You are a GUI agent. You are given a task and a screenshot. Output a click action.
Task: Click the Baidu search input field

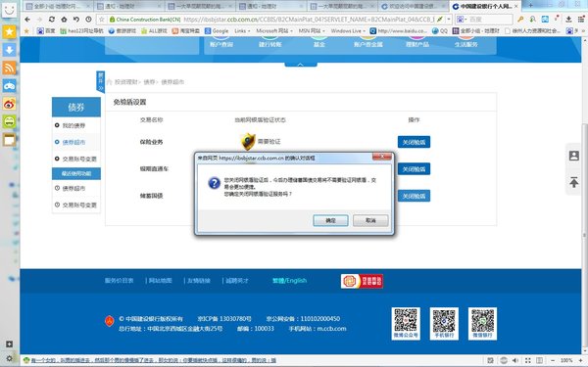[x=490, y=20]
